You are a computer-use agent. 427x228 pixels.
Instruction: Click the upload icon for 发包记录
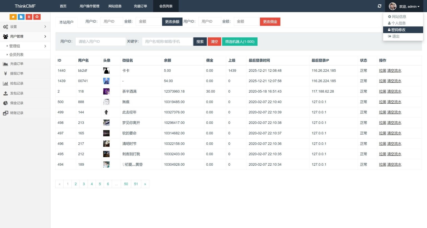(x=6, y=93)
